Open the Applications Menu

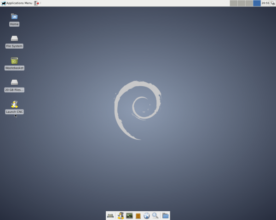pyautogui.click(x=17, y=3)
